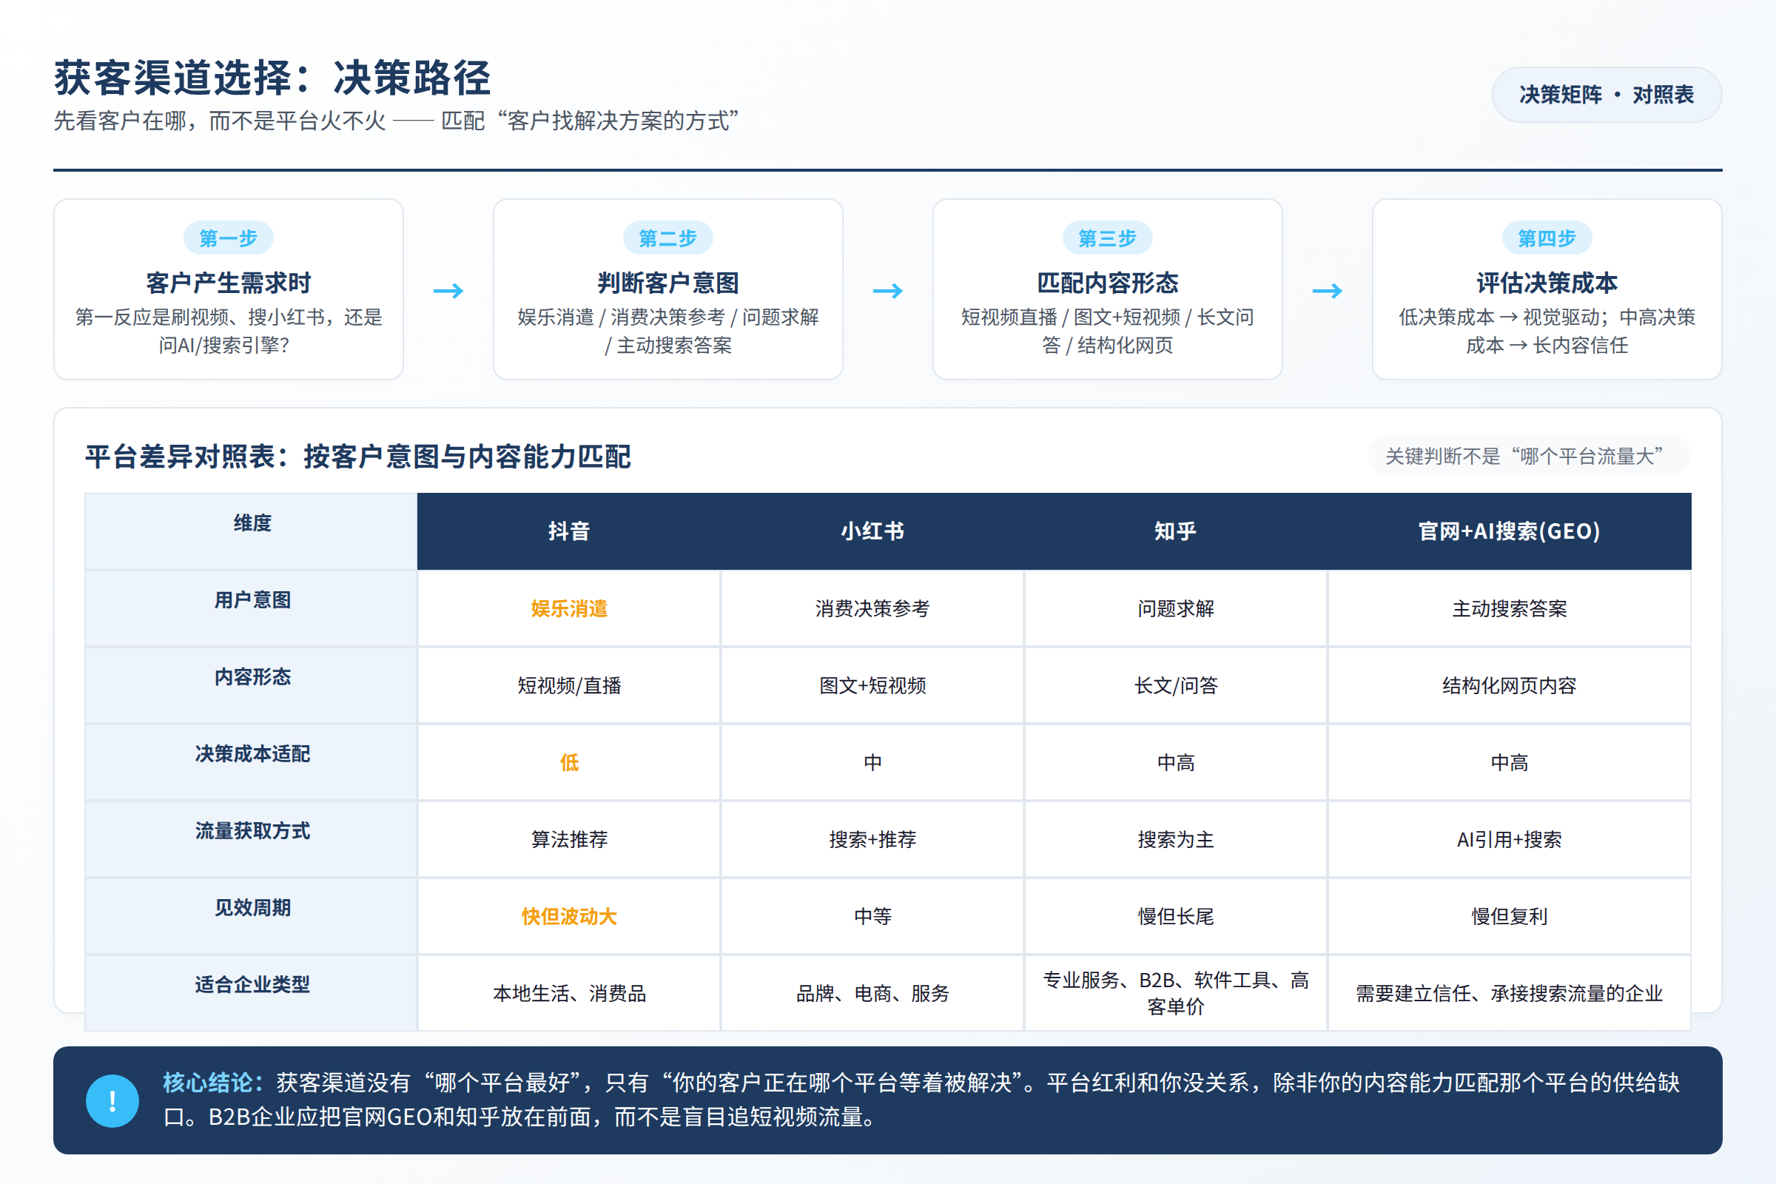Image resolution: width=1776 pixels, height=1184 pixels.
Task: Select the 决策成本适配 row label
Action: [252, 754]
